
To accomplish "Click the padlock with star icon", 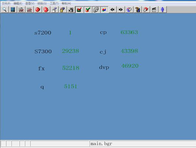I will (63, 9).
